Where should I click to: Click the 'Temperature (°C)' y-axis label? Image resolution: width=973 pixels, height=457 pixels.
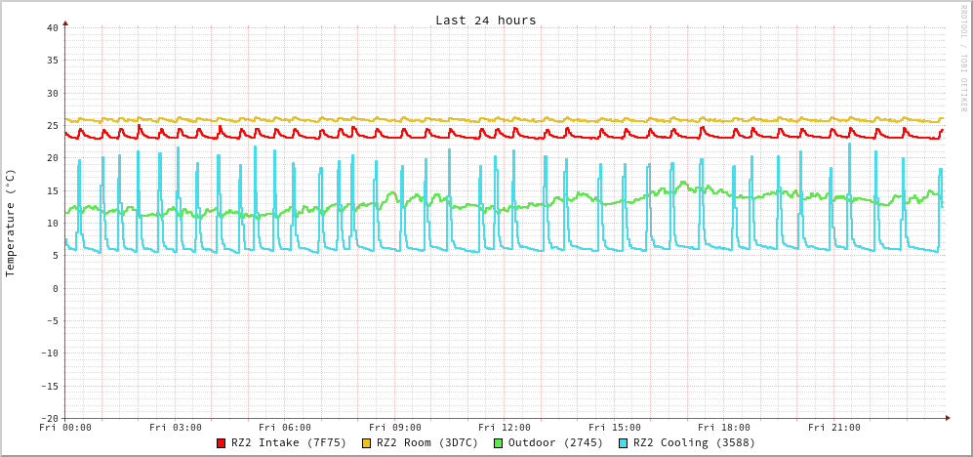(x=11, y=223)
